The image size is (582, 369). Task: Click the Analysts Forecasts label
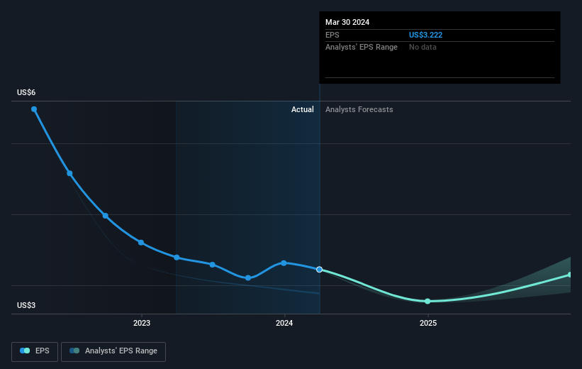[x=359, y=109]
